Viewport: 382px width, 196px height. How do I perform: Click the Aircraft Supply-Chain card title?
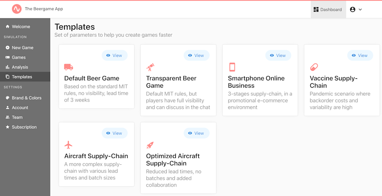96,156
